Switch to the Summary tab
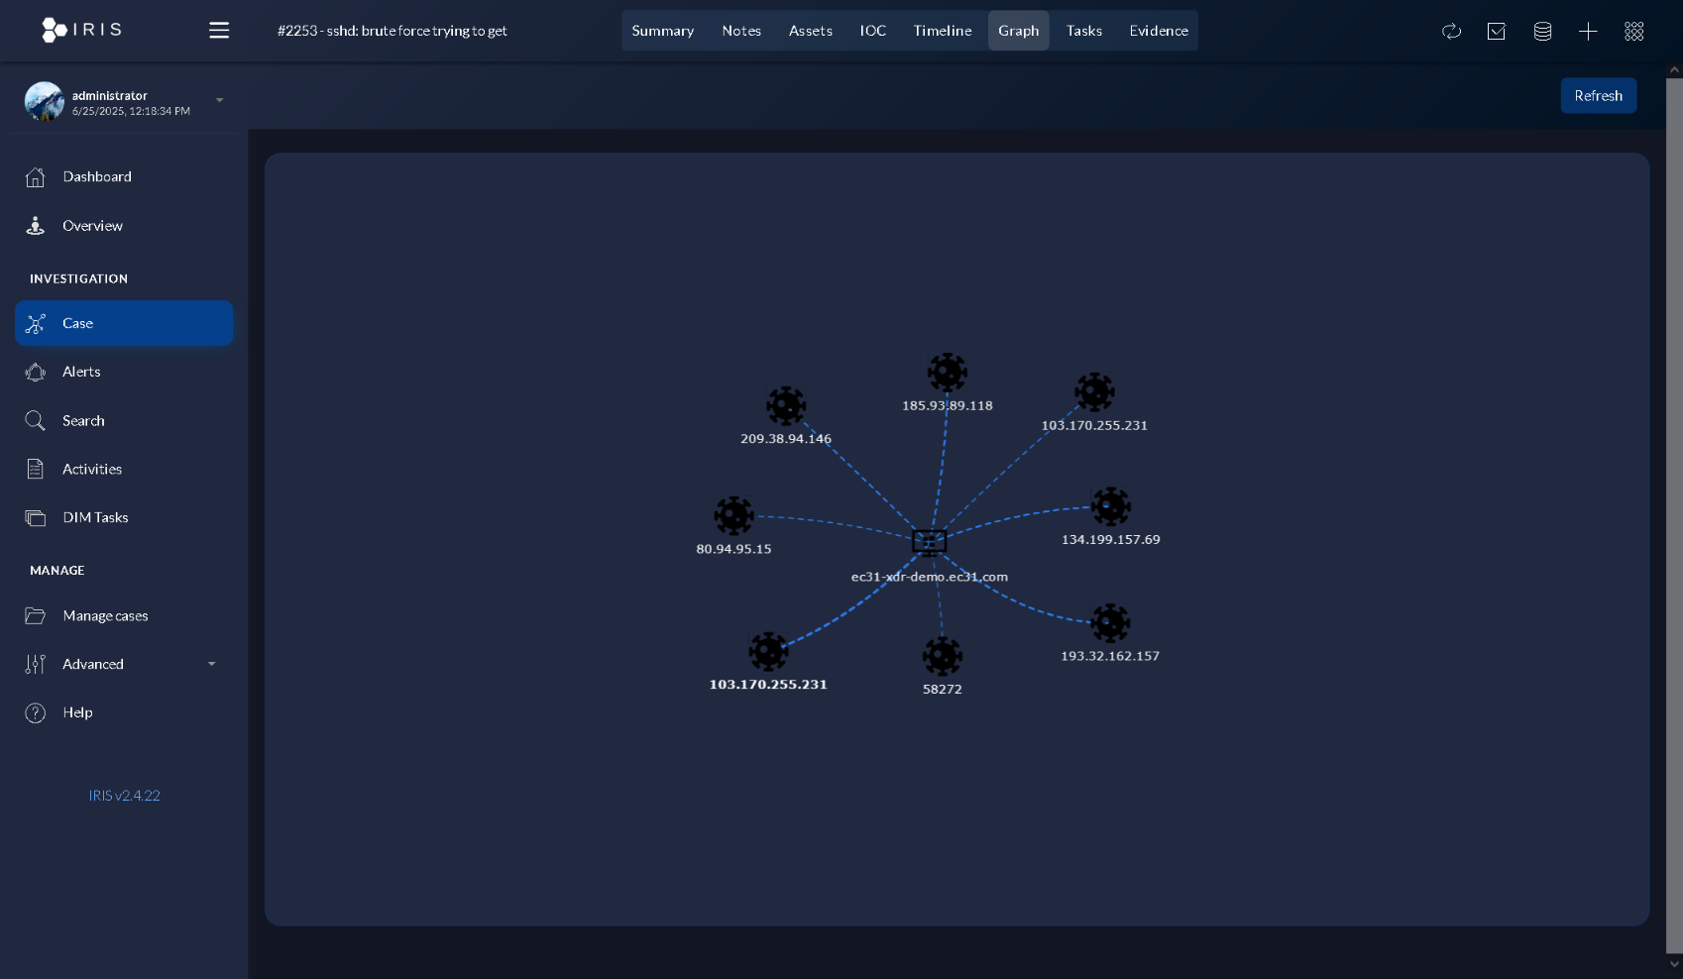This screenshot has width=1683, height=979. [663, 31]
